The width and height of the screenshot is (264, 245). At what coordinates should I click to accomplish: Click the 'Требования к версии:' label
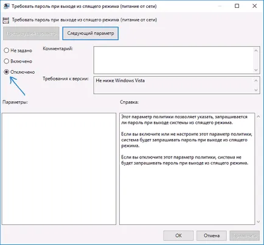pyautogui.click(x=66, y=79)
